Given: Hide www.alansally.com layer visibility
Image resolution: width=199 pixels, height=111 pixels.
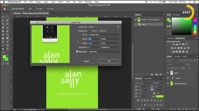Looking at the screenshot, I should [168, 84].
